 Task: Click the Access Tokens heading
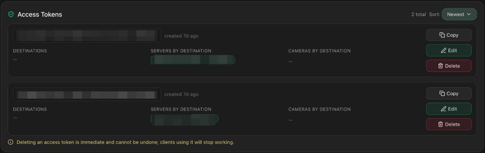[x=40, y=14]
